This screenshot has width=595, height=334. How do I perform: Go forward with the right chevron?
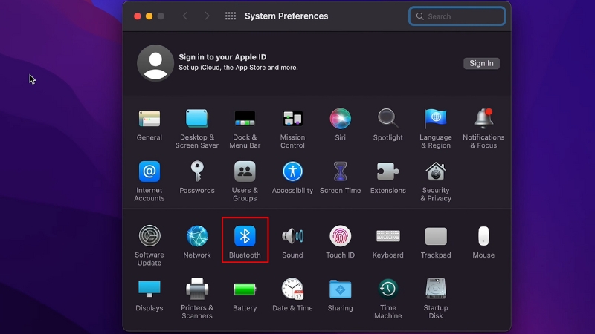[x=207, y=16]
